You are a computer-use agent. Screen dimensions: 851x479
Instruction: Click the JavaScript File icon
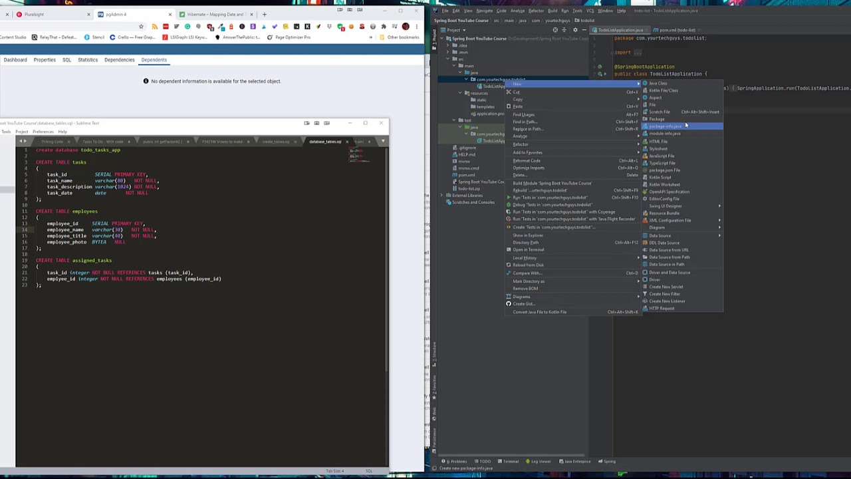(x=645, y=156)
